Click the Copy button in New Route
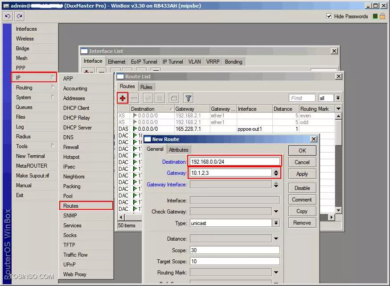 302,211
